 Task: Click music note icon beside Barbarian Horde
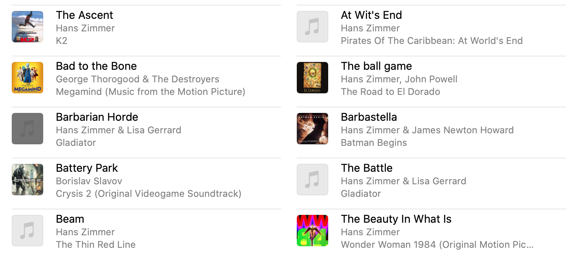point(27,129)
